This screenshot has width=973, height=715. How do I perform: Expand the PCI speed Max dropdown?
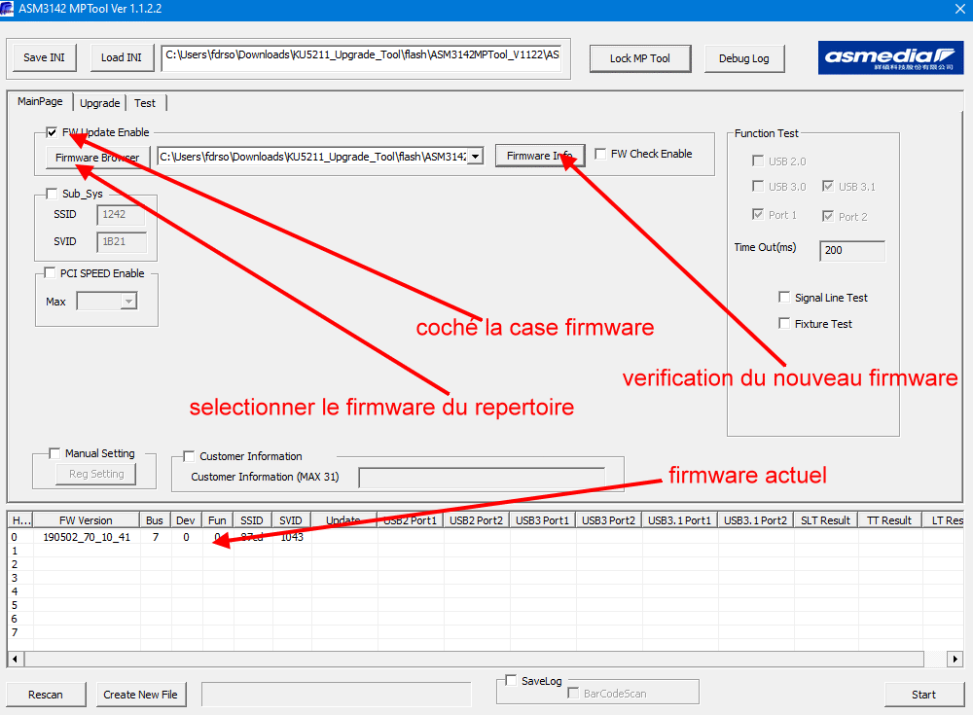[x=128, y=302]
